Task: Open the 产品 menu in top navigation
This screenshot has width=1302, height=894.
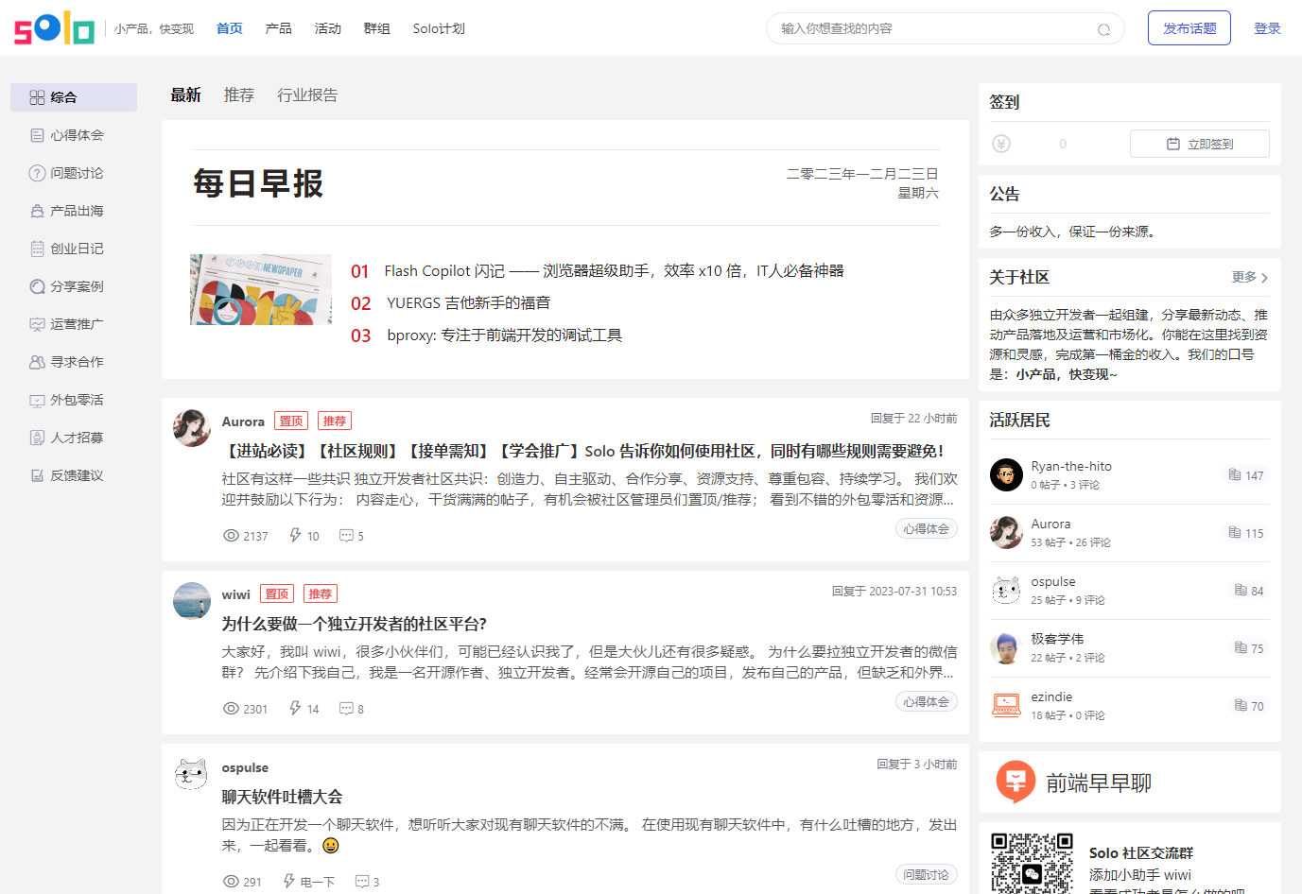Action: [278, 28]
